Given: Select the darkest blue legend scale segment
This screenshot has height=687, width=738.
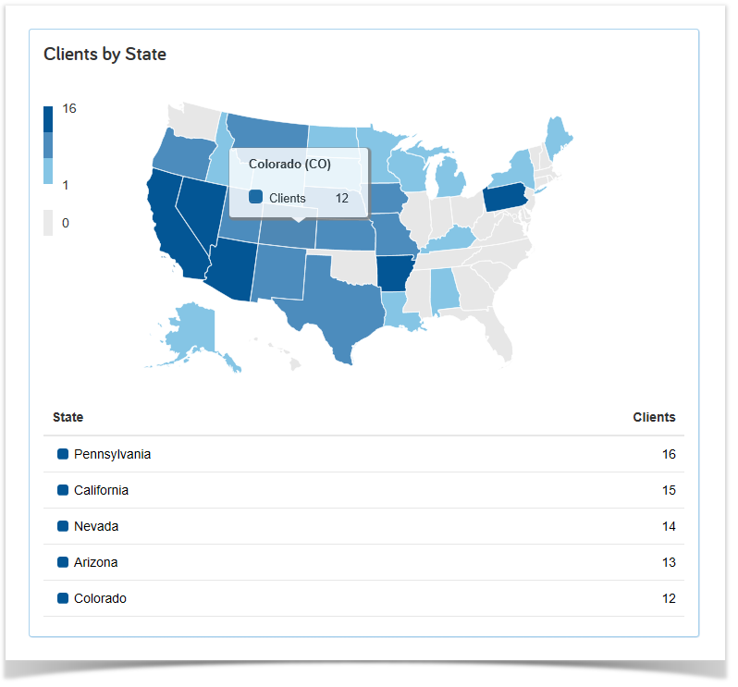Looking at the screenshot, I should 48,119.
